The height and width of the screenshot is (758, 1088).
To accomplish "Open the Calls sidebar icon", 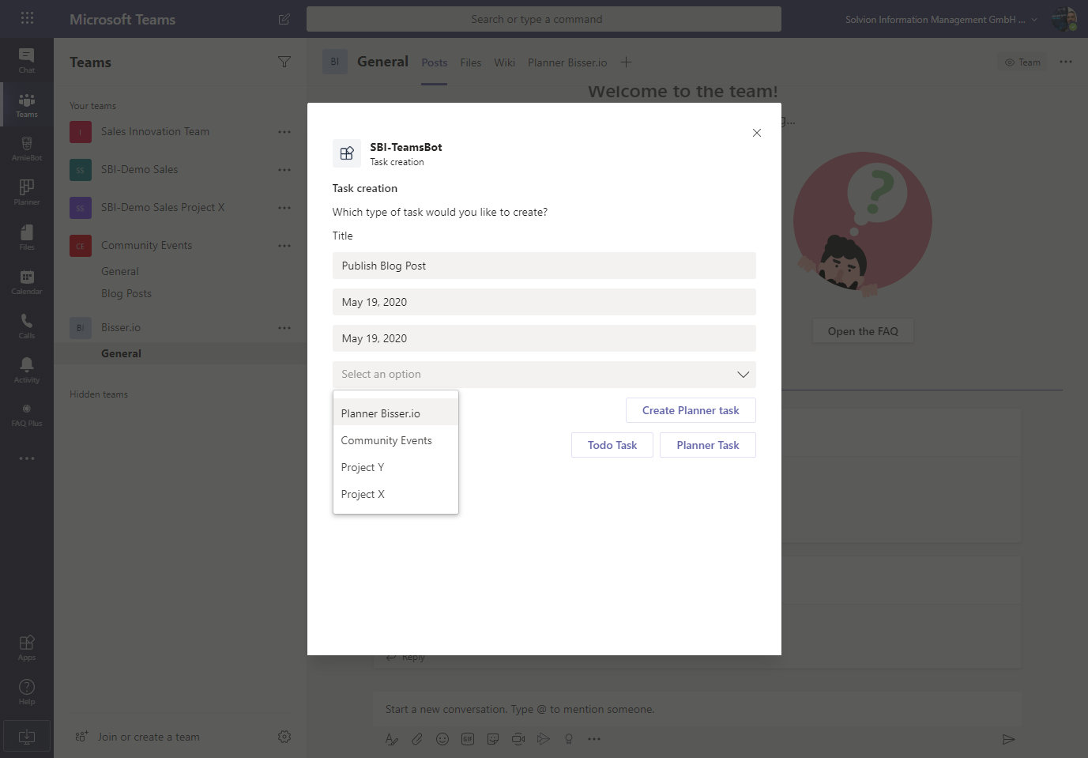I will pos(27,326).
